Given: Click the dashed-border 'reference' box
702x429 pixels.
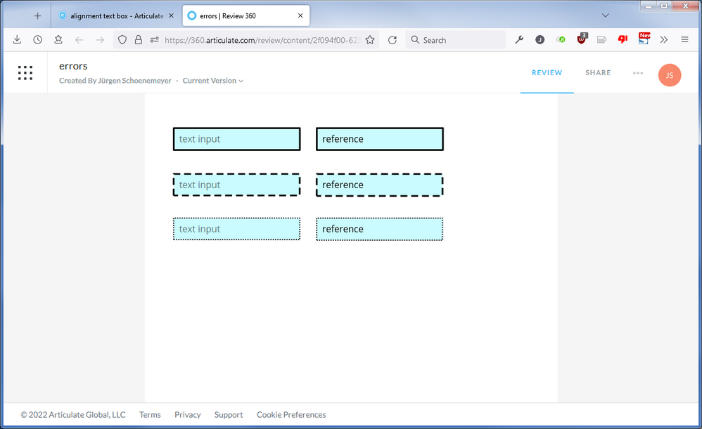Looking at the screenshot, I should [380, 185].
